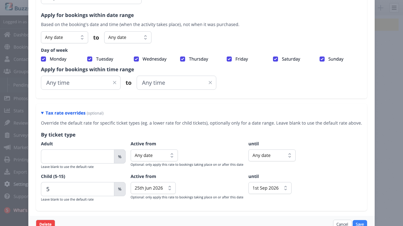Screen dimensions: 403x226
Task: Click the Adult tax rate input field
Action: (x=77, y=156)
